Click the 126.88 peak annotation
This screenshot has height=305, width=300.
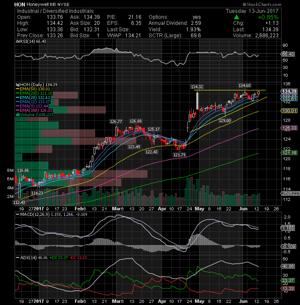click(135, 121)
